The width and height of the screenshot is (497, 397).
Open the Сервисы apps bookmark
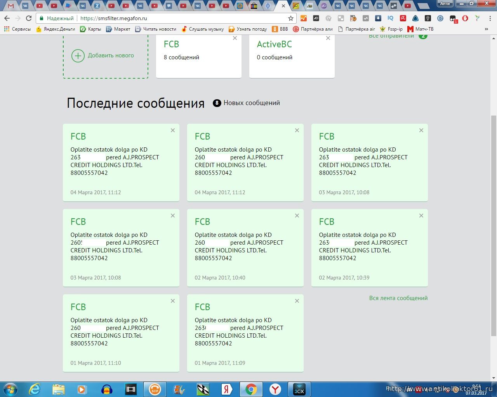pos(17,29)
